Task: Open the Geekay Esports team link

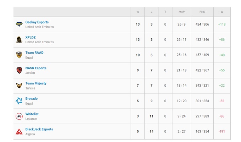Action: pos(37,22)
